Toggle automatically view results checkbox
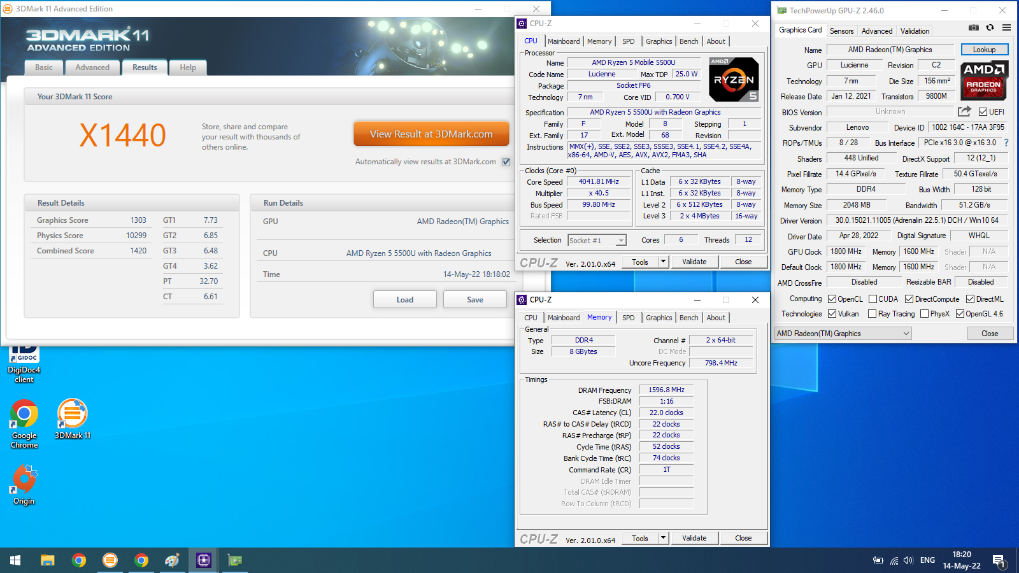The height and width of the screenshot is (573, 1019). 506,162
